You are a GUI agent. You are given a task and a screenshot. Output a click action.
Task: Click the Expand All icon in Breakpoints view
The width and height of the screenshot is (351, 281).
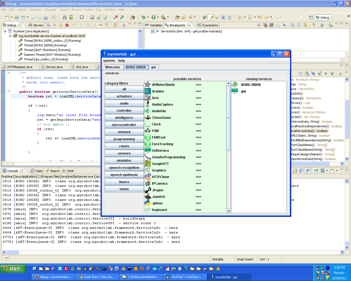pyautogui.click(x=293, y=25)
